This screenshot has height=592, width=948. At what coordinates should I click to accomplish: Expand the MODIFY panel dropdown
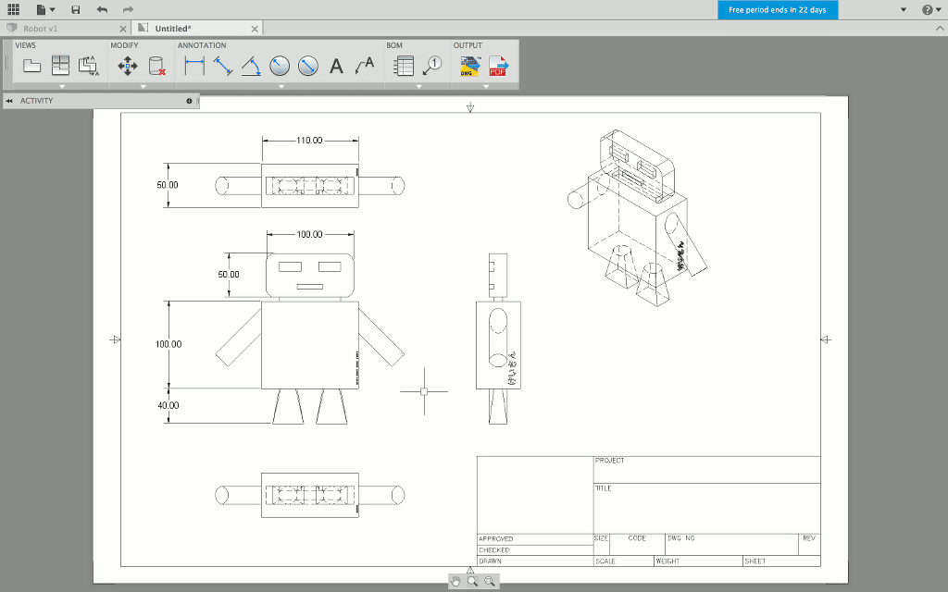(x=143, y=87)
